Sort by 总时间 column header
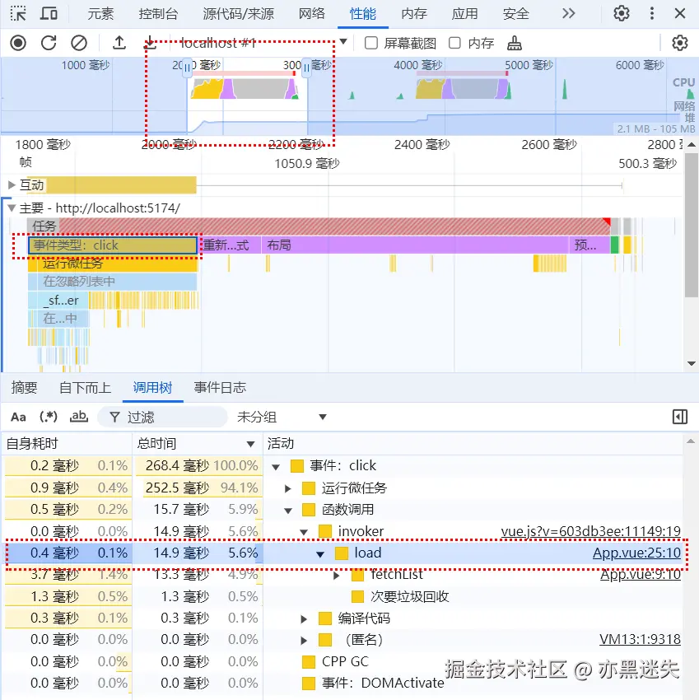The height and width of the screenshot is (700, 699). [197, 444]
